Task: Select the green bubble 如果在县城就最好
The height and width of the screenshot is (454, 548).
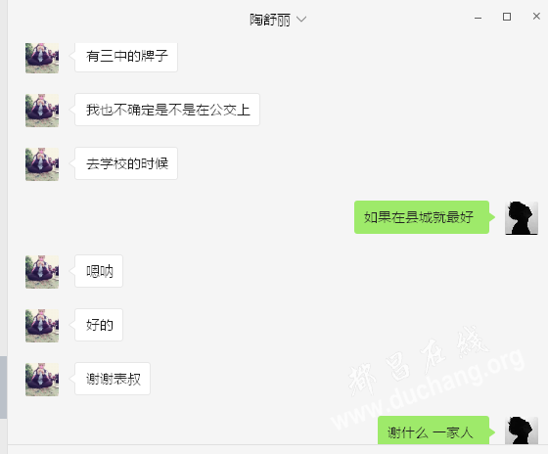Action: point(422,217)
